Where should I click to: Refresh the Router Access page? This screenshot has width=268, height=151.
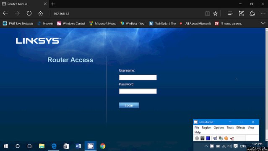[29, 13]
